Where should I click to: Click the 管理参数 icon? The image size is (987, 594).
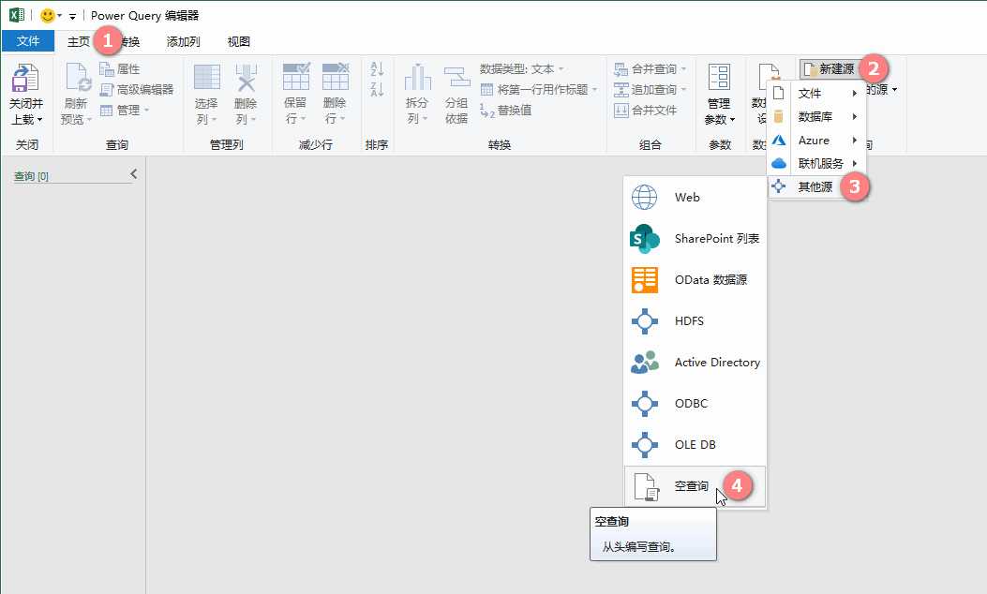click(x=720, y=78)
